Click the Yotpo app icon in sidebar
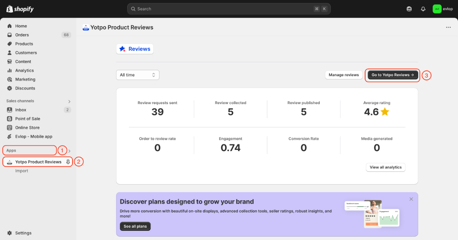458x240 pixels. (x=10, y=162)
